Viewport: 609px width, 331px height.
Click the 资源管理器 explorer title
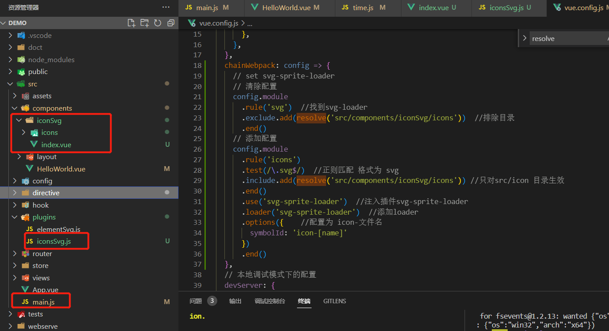click(23, 7)
